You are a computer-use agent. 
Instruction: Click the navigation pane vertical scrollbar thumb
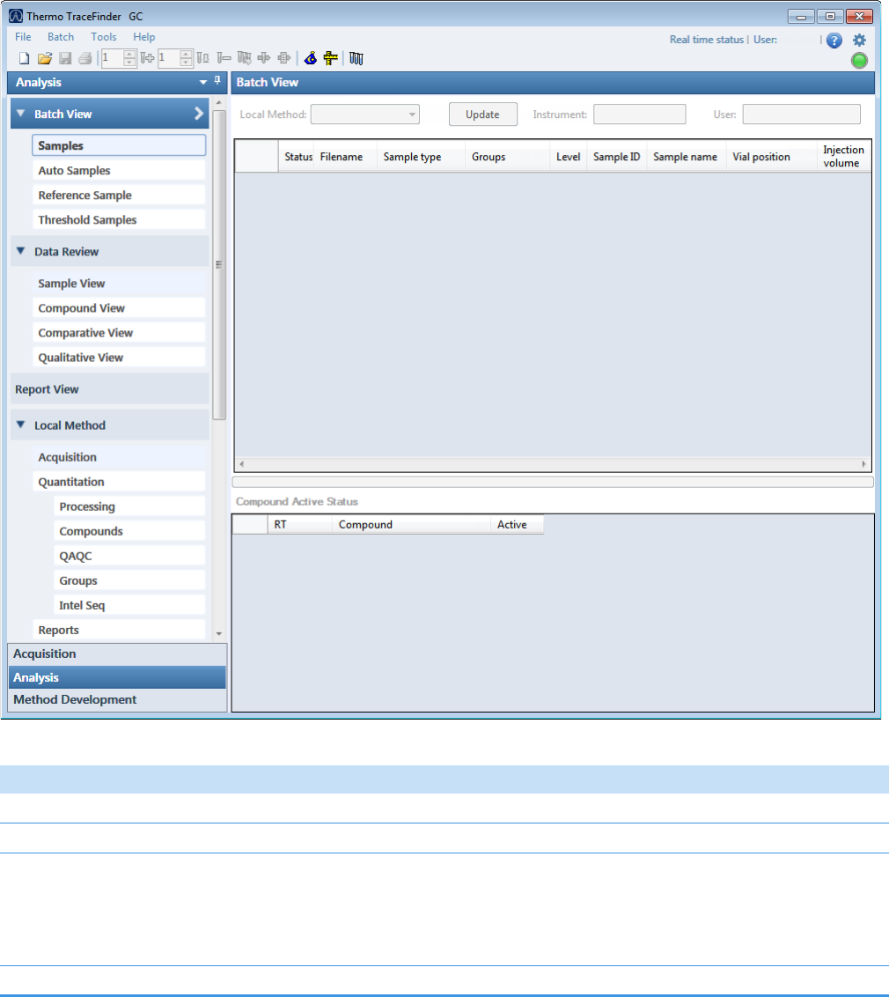pyautogui.click(x=218, y=264)
